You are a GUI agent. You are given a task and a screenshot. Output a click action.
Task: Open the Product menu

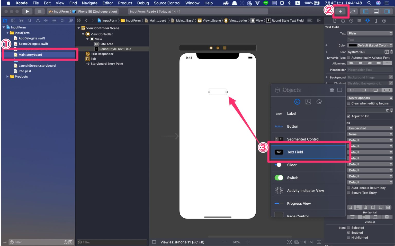coord(125,3)
